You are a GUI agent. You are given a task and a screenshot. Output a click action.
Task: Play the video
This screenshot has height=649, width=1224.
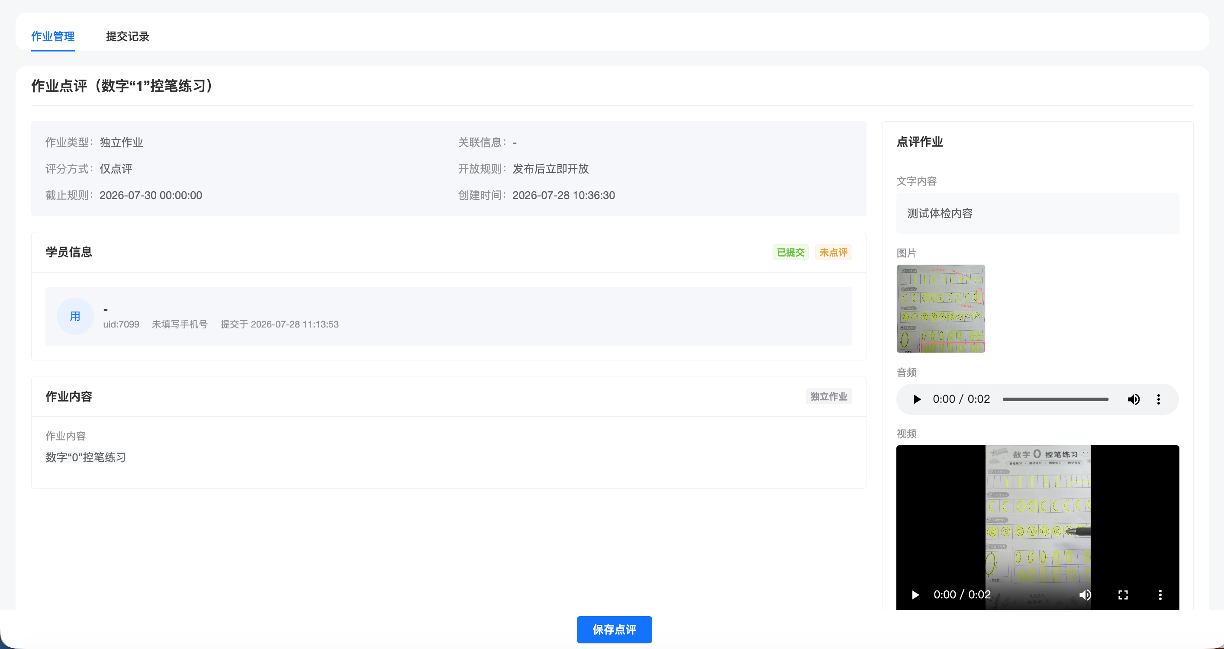(915, 595)
